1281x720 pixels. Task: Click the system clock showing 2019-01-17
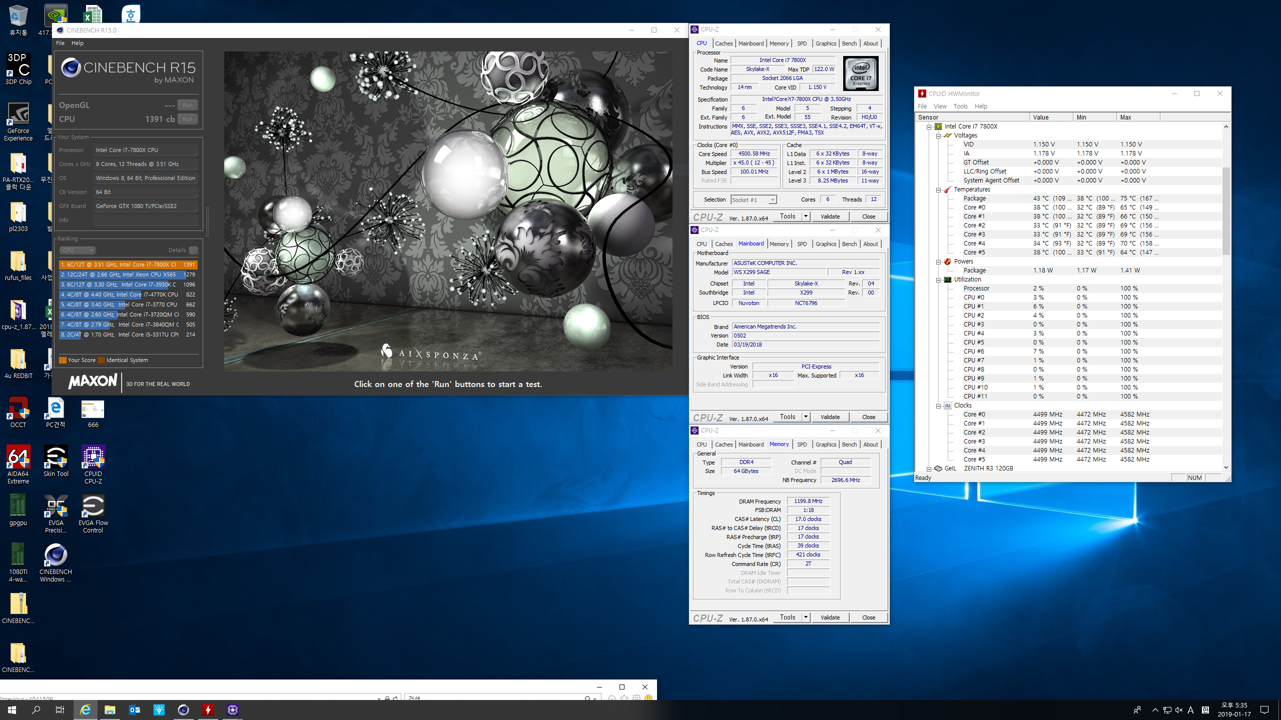(x=1234, y=709)
